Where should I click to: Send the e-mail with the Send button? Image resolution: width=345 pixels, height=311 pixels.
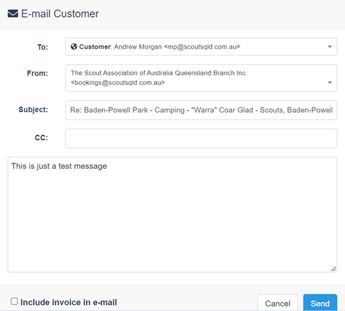(320, 303)
